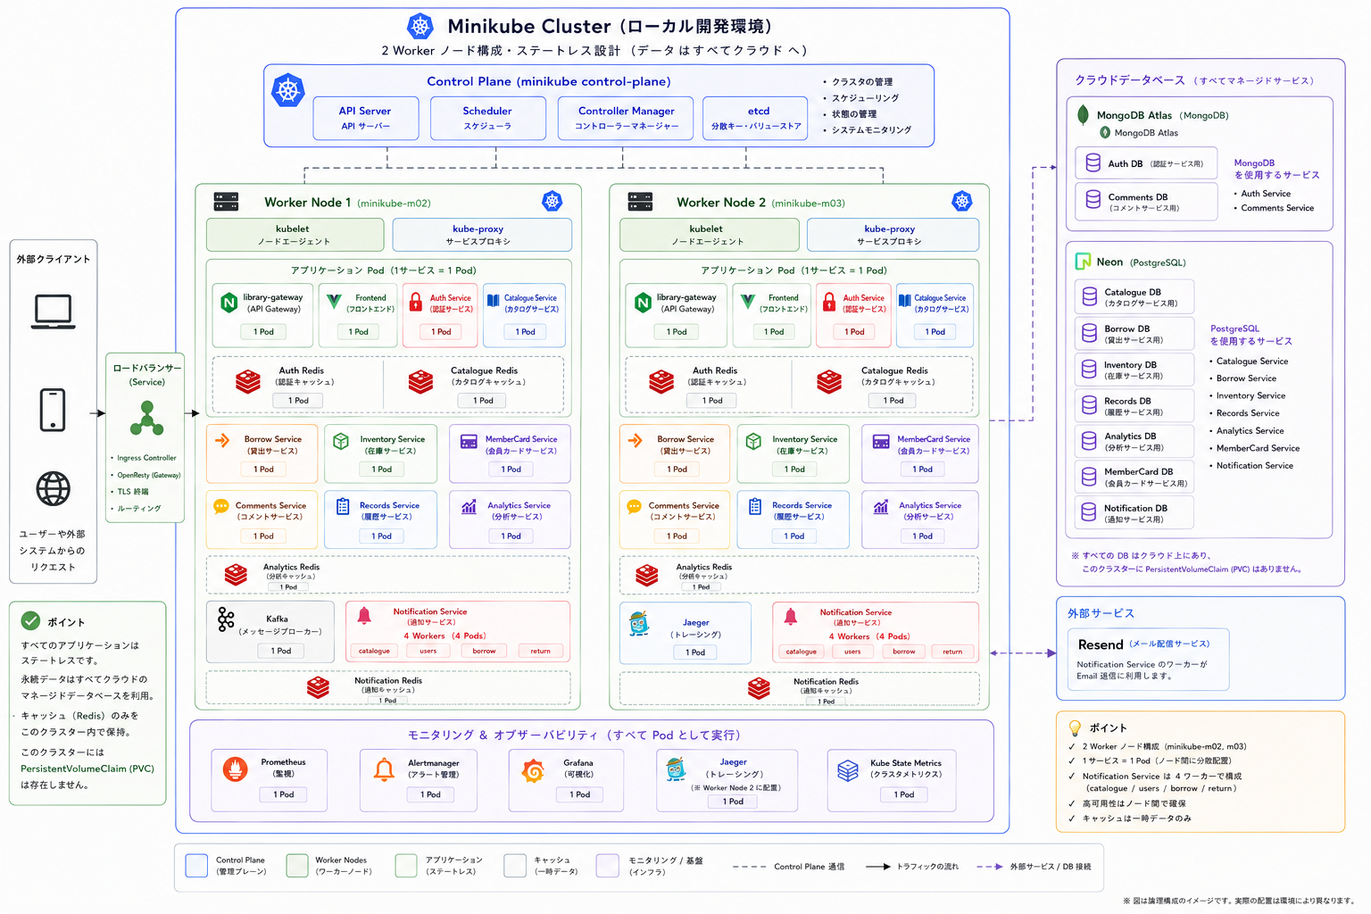The image size is (1371, 914).
Task: Click the kubelet box in Worker Node 1
Action: 295,235
